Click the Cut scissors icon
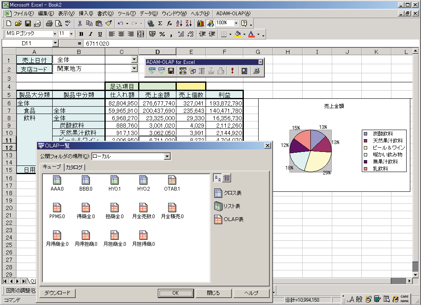 pos(80,23)
